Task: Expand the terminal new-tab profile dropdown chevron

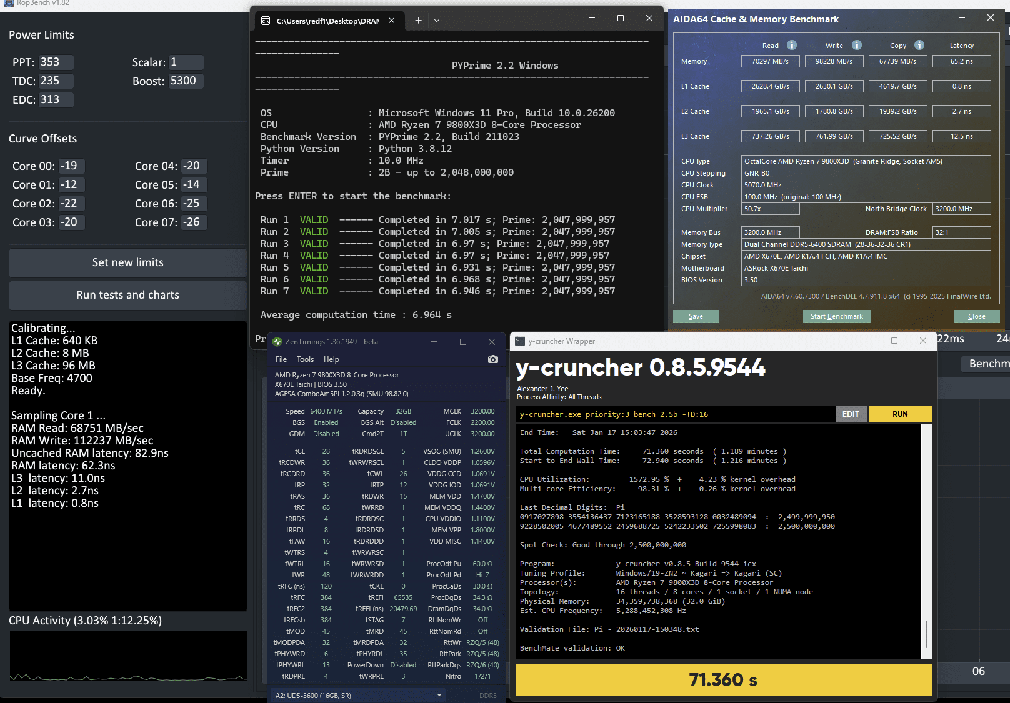Action: [437, 21]
